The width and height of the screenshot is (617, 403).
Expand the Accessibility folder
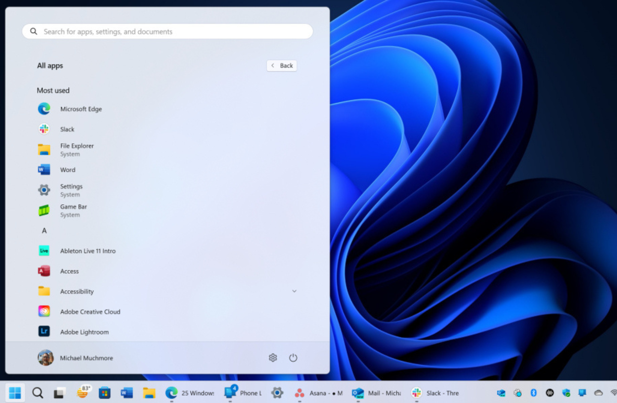[294, 291]
